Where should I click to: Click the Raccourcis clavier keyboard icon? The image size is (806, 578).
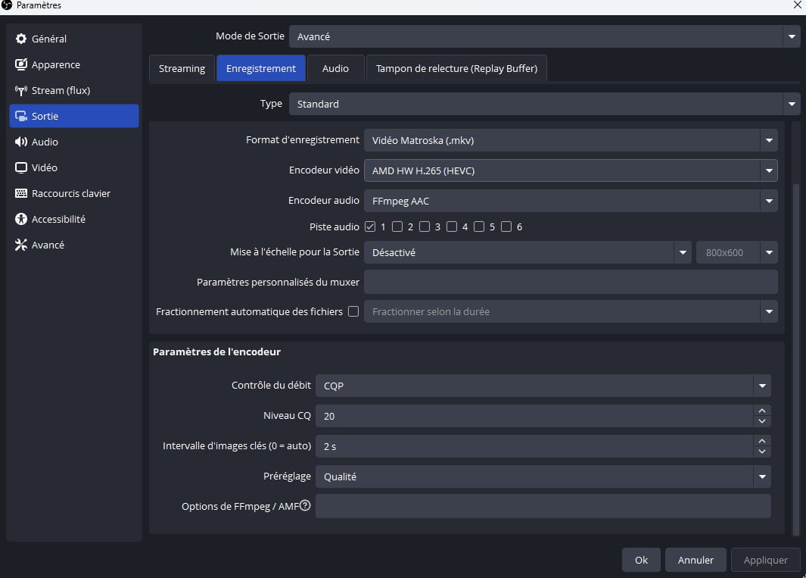21,193
